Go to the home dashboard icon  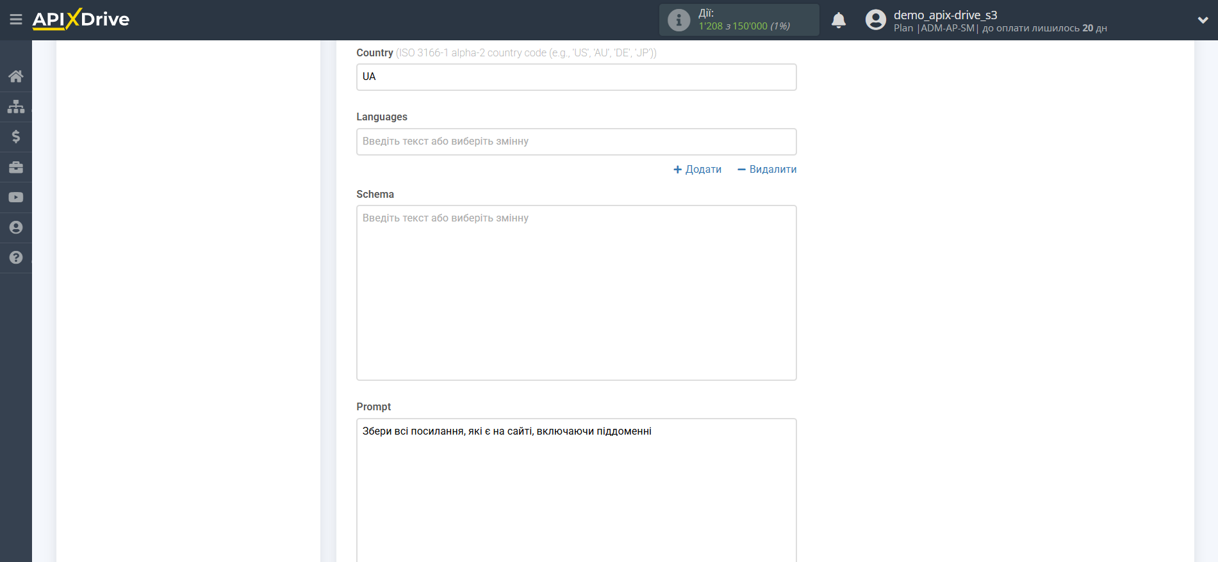coord(16,77)
